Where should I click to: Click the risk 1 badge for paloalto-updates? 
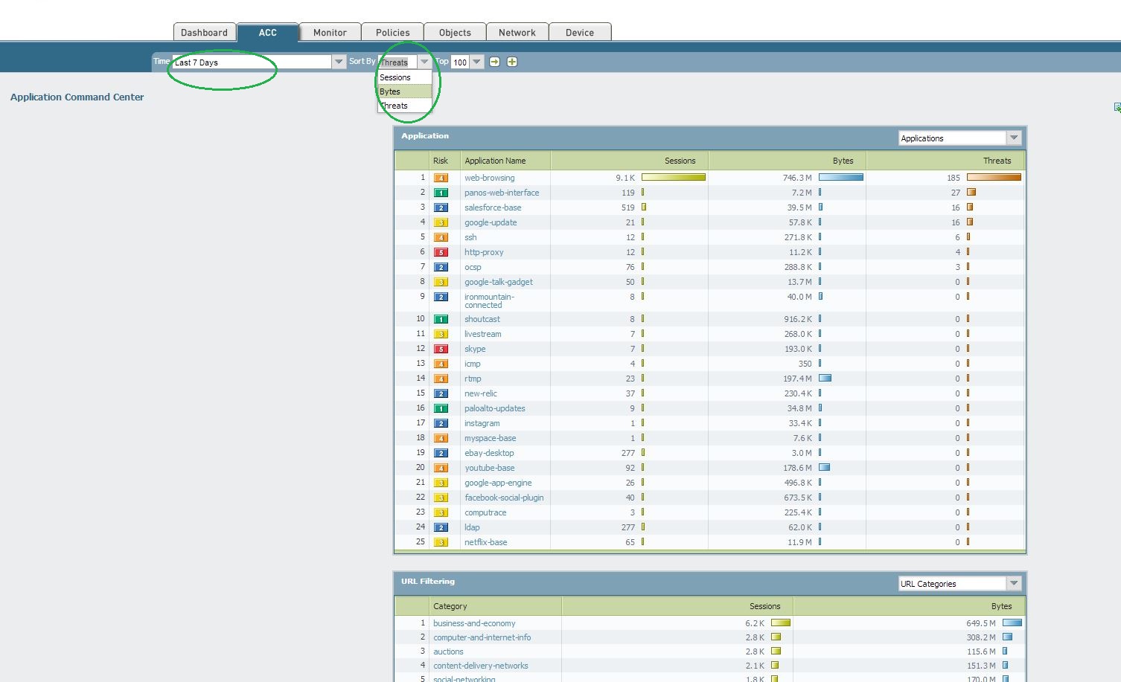(441, 409)
